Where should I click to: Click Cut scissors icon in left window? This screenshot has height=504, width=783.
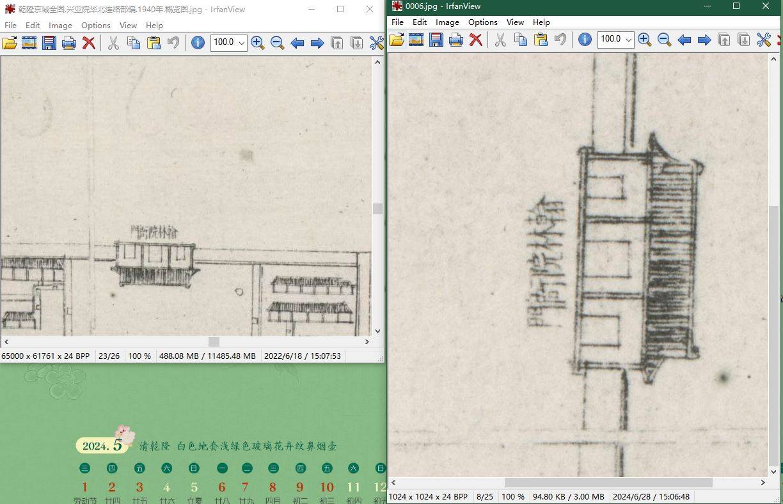click(113, 43)
